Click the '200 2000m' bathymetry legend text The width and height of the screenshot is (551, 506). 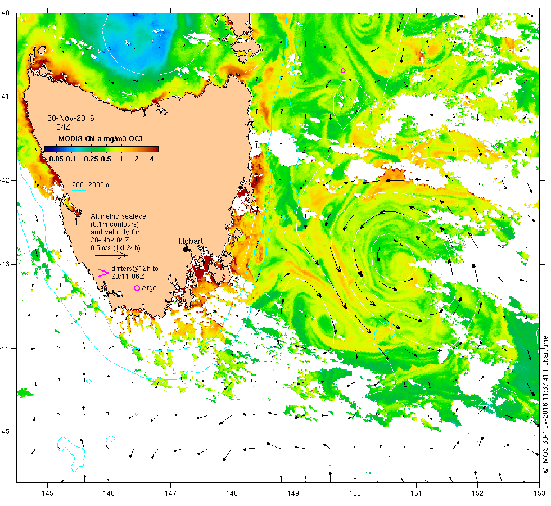click(91, 185)
